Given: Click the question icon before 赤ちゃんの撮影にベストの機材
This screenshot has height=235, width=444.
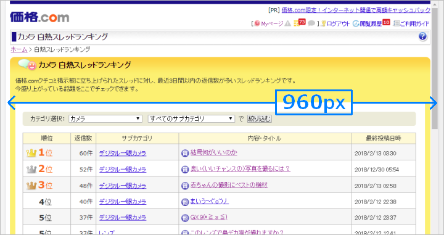Looking at the screenshot, I should pyautogui.click(x=185, y=186).
